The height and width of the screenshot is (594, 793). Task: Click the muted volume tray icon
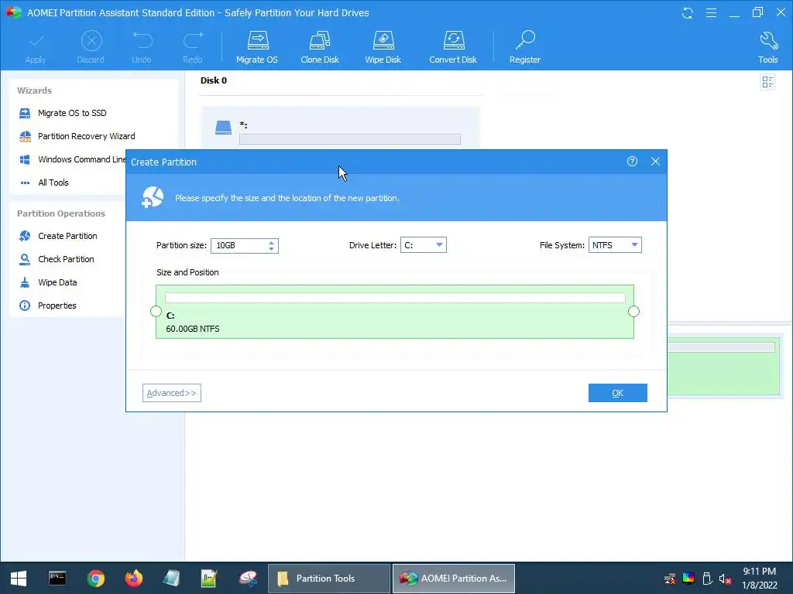coord(725,579)
